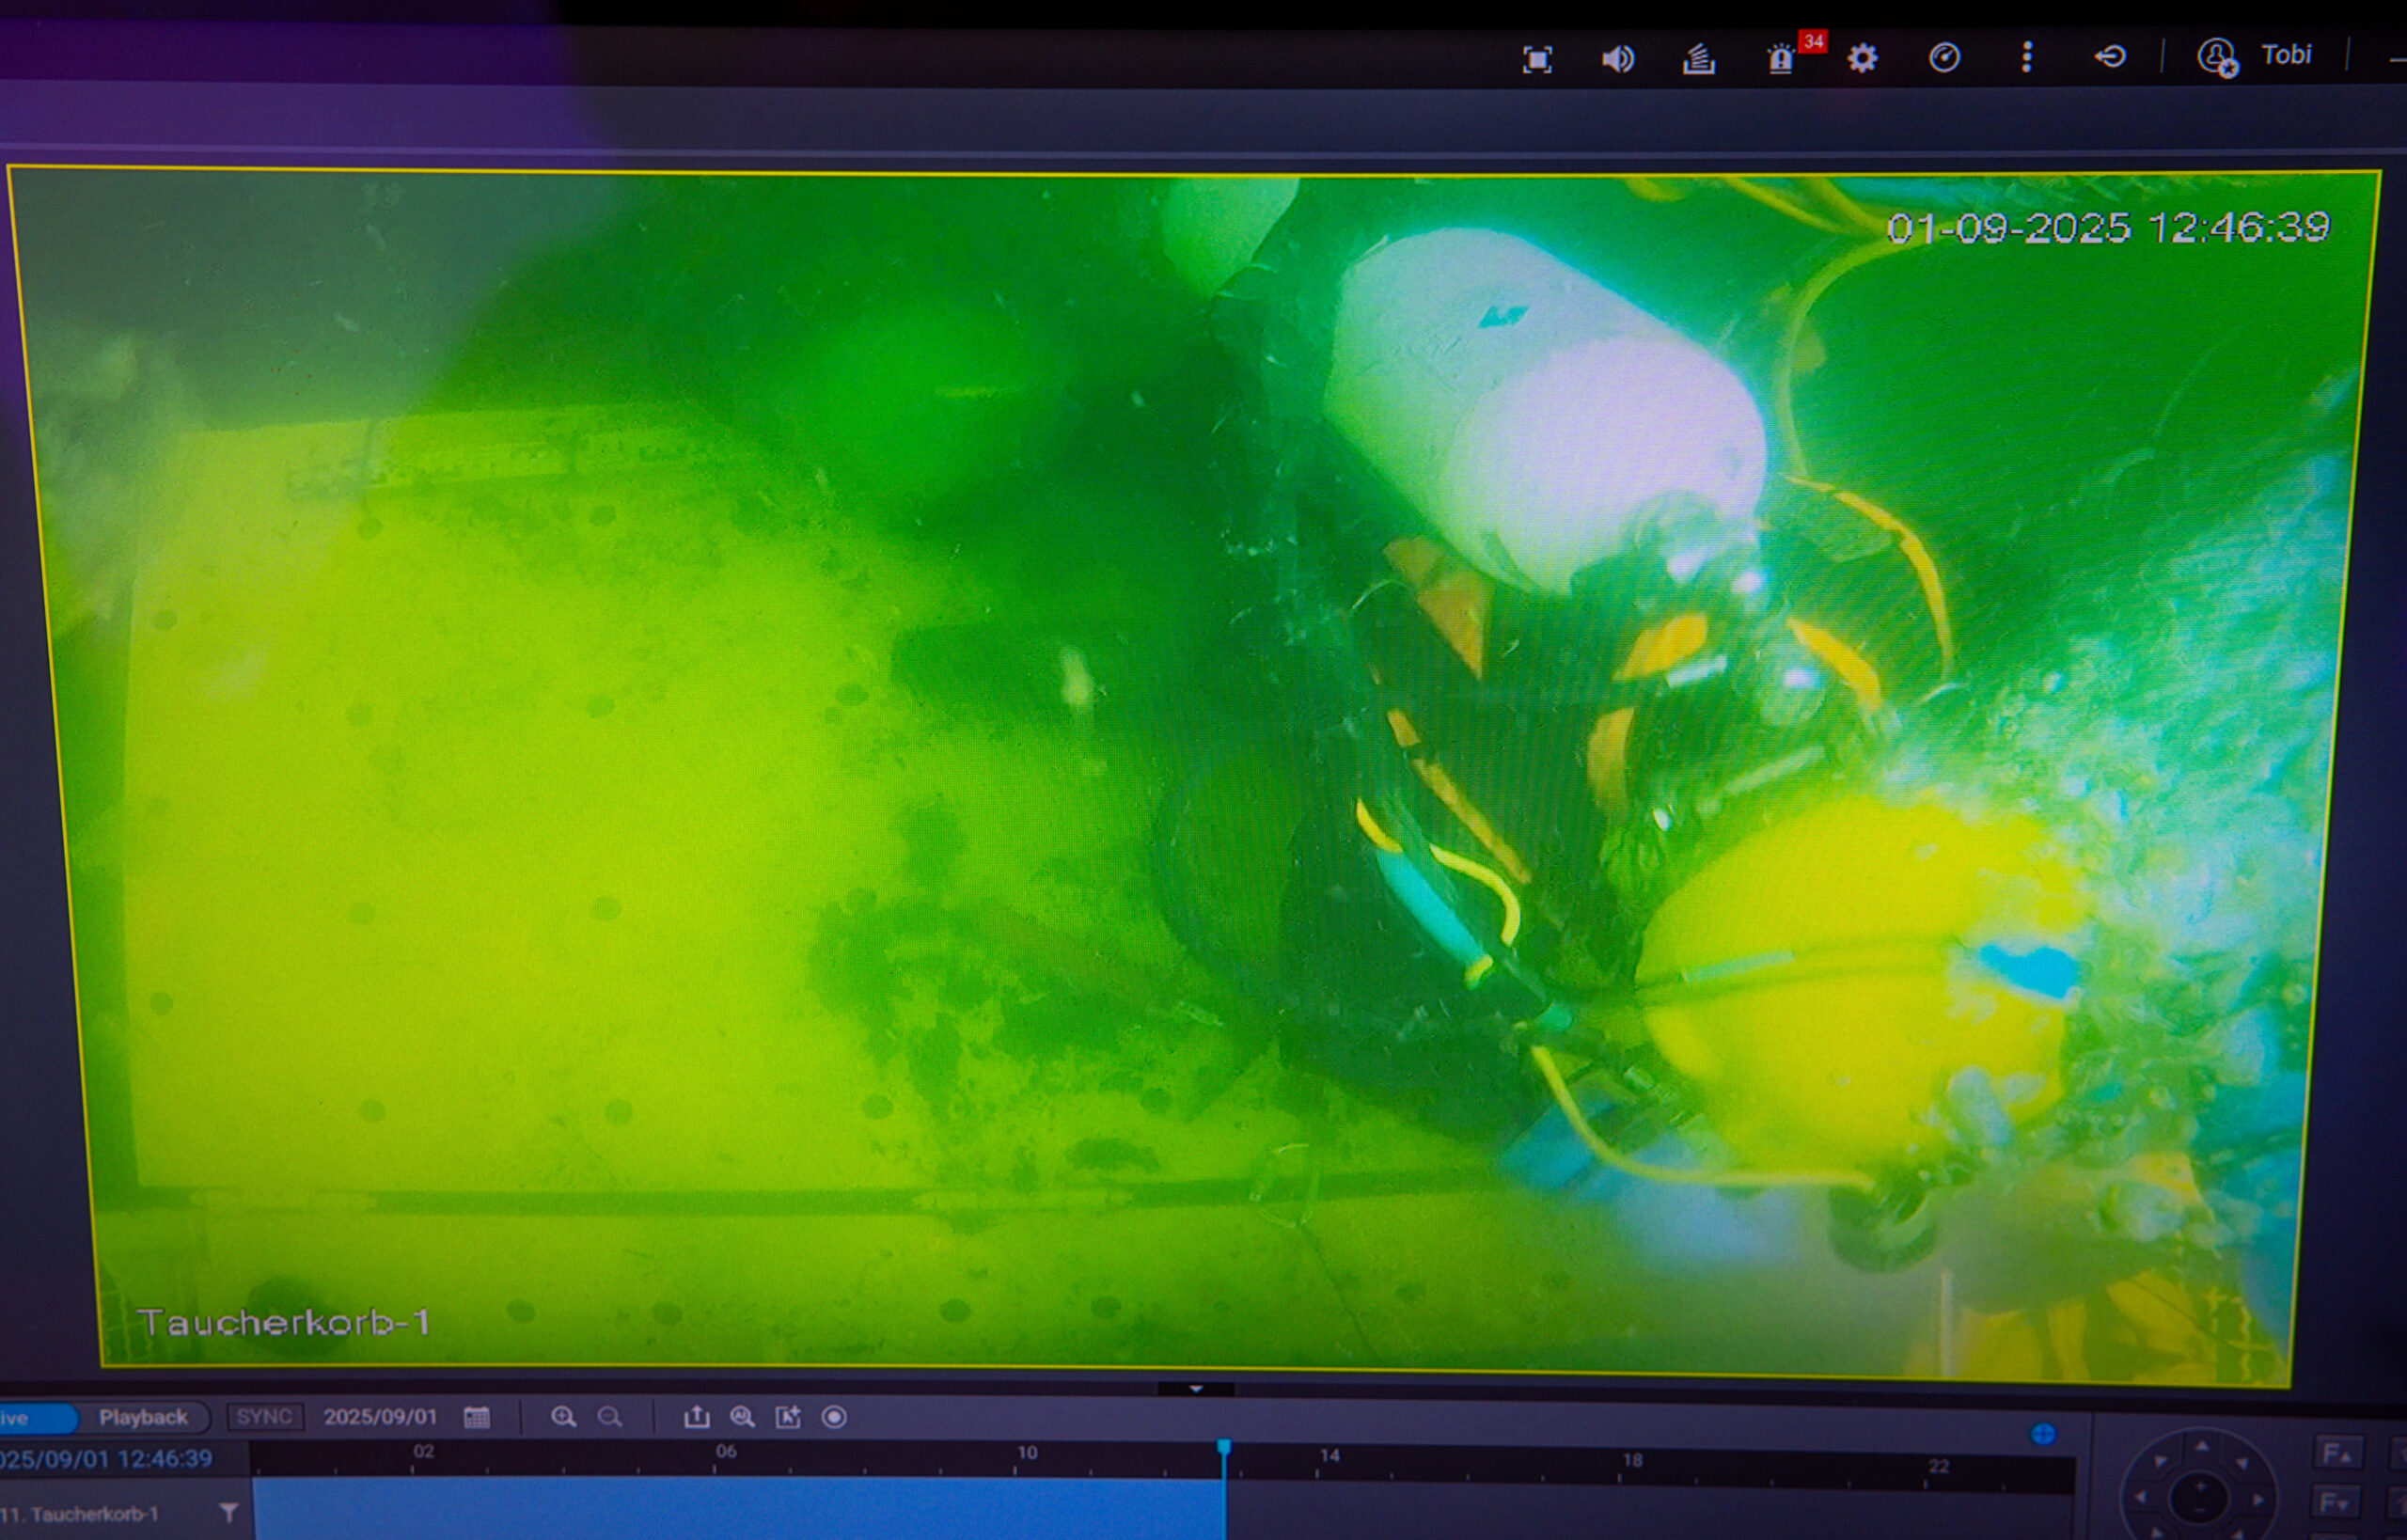Open the system dashboard gauge icon
The height and width of the screenshot is (1540, 2407).
[1944, 58]
